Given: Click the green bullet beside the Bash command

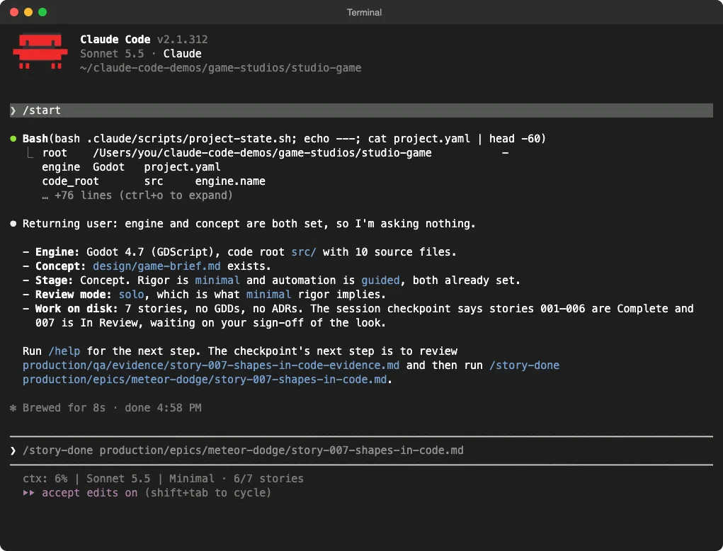Looking at the screenshot, I should (x=13, y=139).
